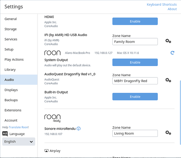Enable System Output device

click(135, 62)
